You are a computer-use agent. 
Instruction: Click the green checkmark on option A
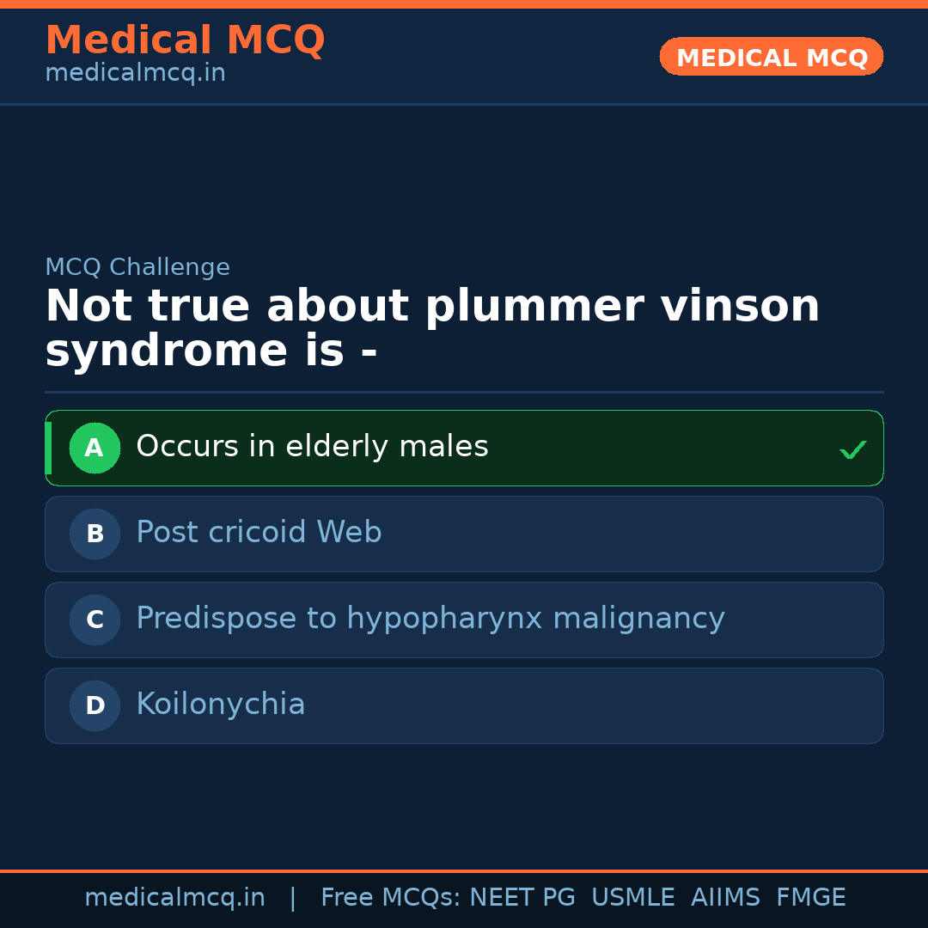click(x=852, y=449)
